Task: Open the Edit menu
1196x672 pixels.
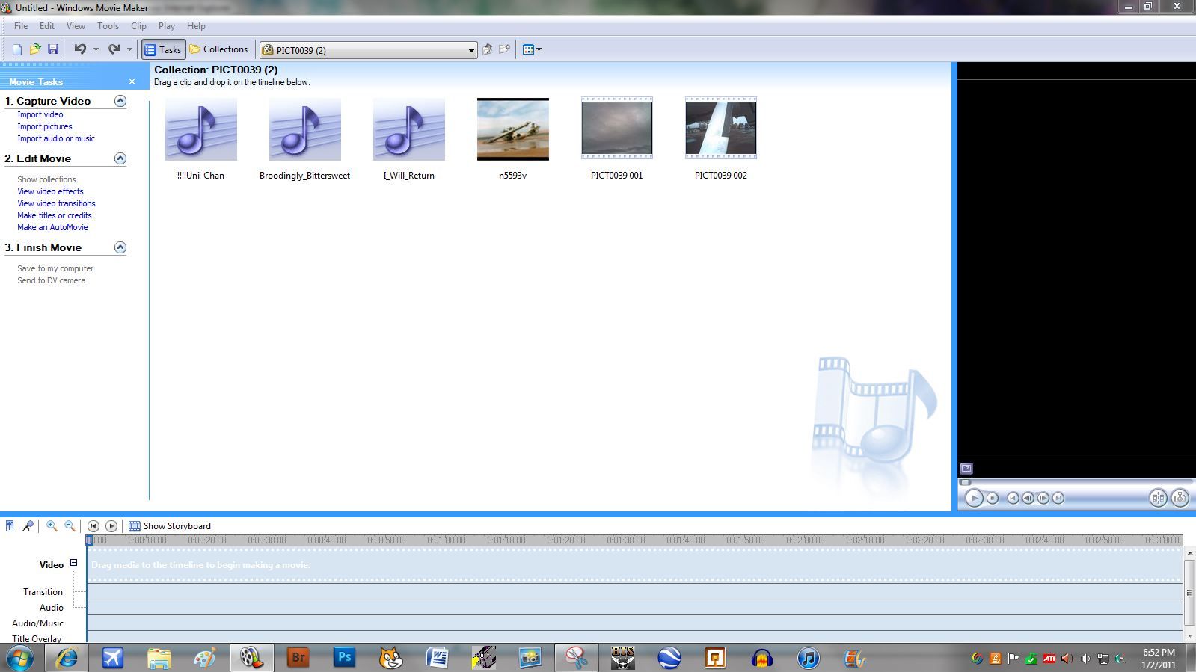Action: [47, 26]
